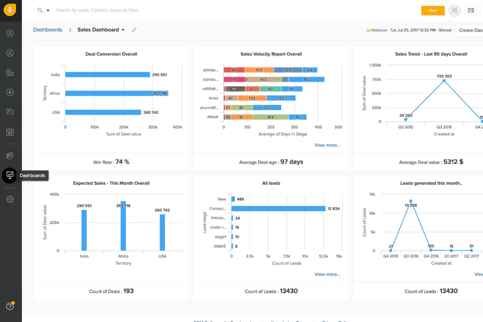Click the Contact 12 834 leads bar

[x=278, y=208]
